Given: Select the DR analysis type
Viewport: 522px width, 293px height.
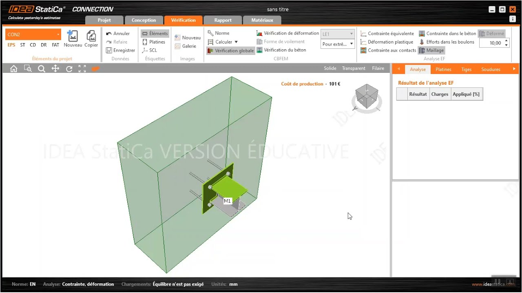Looking at the screenshot, I should [x=44, y=45].
